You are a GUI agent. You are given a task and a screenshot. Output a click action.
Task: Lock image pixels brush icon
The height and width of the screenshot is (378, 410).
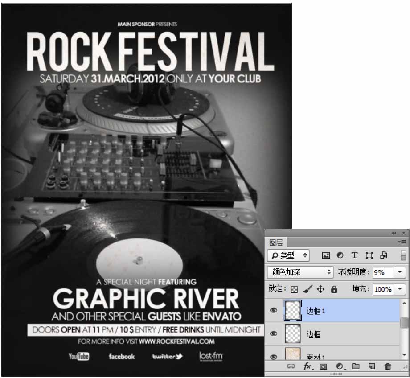click(308, 289)
